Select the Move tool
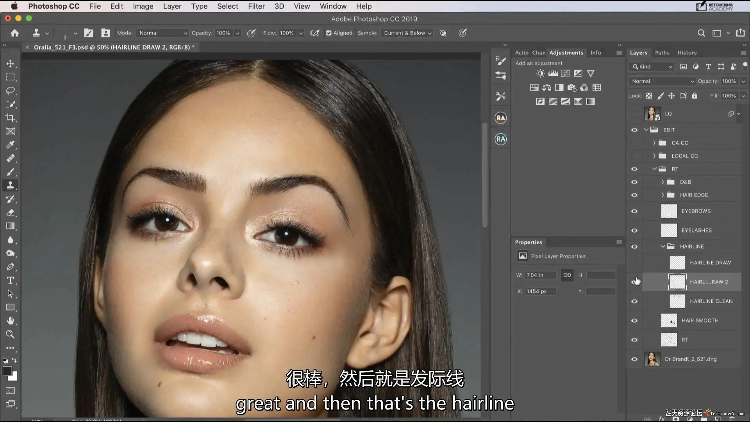 (11, 64)
